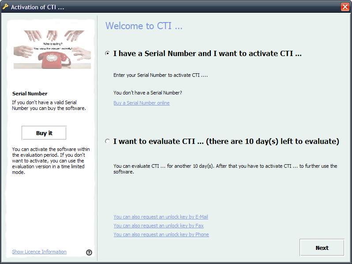Click the 'You don't have a Serial Number?' text
The height and width of the screenshot is (264, 352).
147,93
